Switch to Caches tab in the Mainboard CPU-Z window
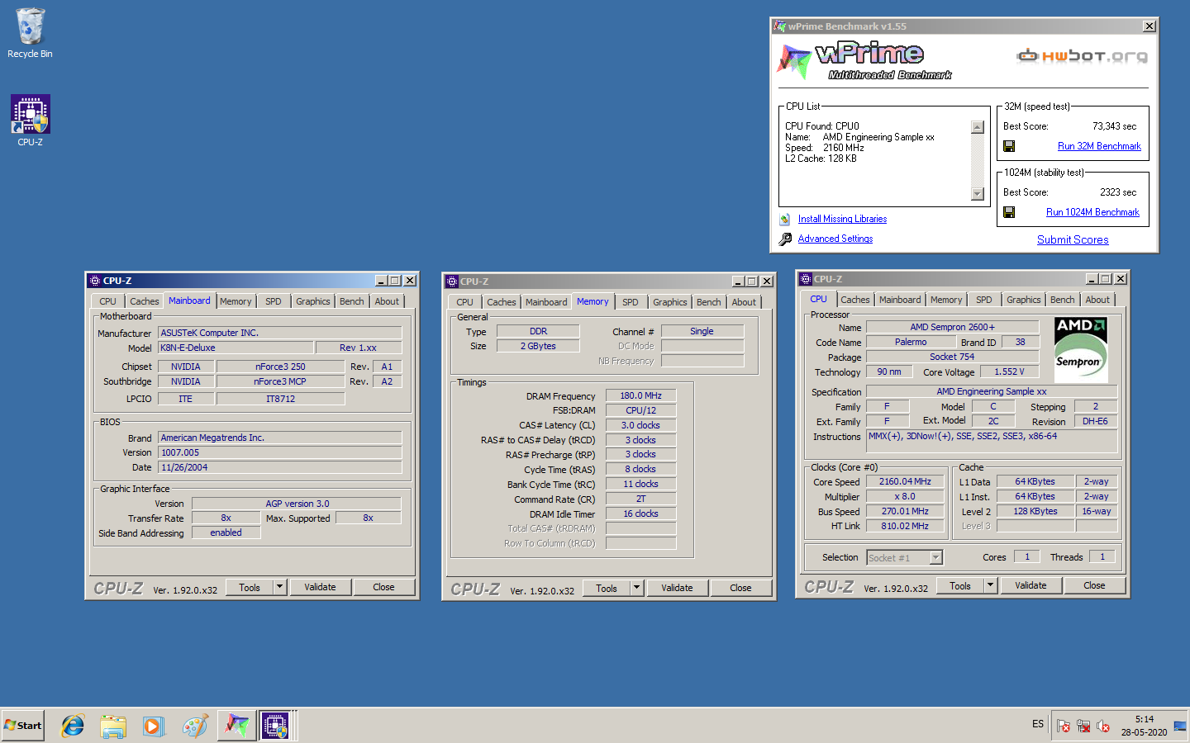This screenshot has width=1190, height=743. tap(145, 301)
